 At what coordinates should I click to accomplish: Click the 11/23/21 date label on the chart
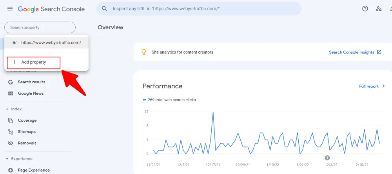pyautogui.click(x=154, y=165)
